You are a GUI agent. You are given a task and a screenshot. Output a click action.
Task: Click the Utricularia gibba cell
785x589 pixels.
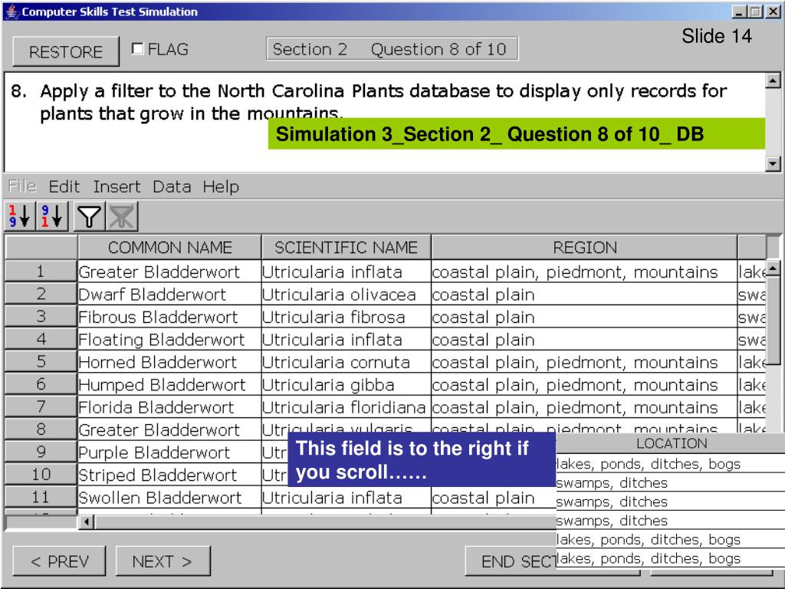pyautogui.click(x=346, y=384)
